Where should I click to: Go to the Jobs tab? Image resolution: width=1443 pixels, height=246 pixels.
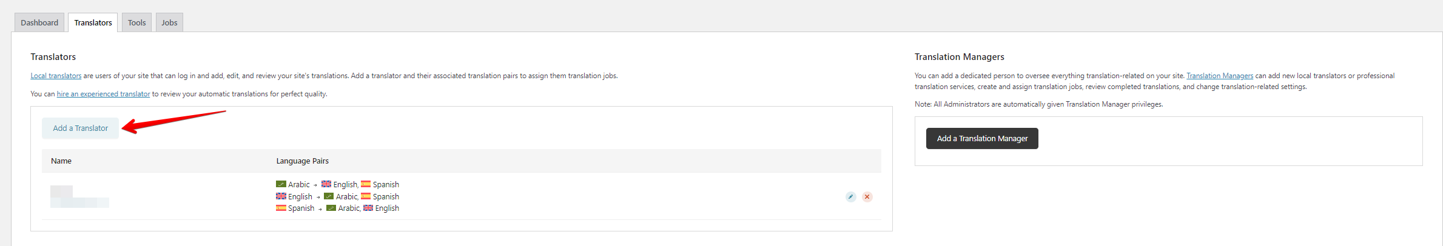[169, 22]
